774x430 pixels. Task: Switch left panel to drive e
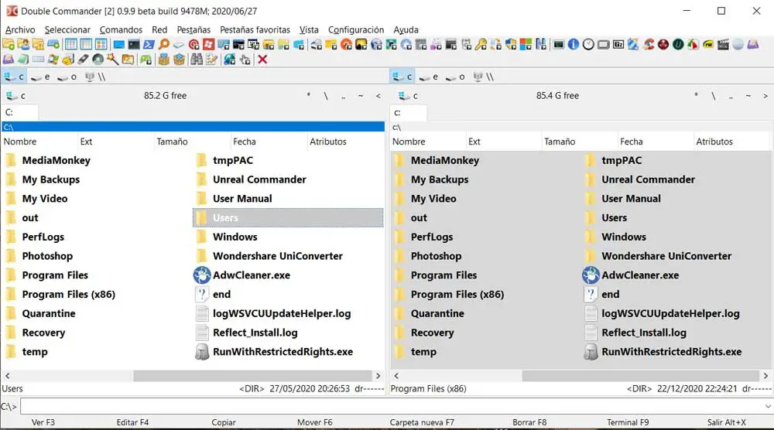[40, 77]
